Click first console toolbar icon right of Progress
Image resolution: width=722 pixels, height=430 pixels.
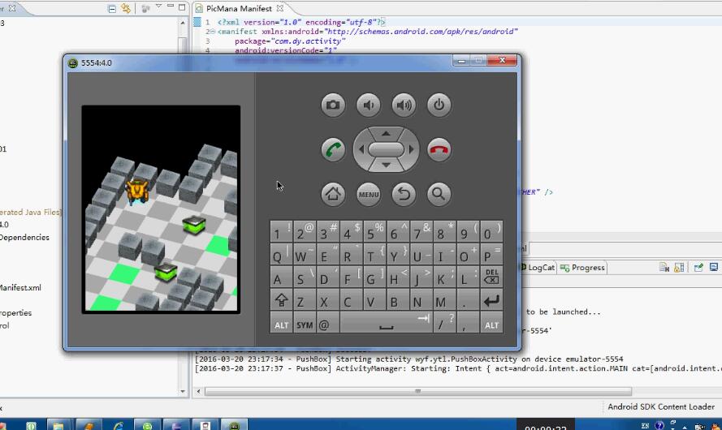(664, 267)
